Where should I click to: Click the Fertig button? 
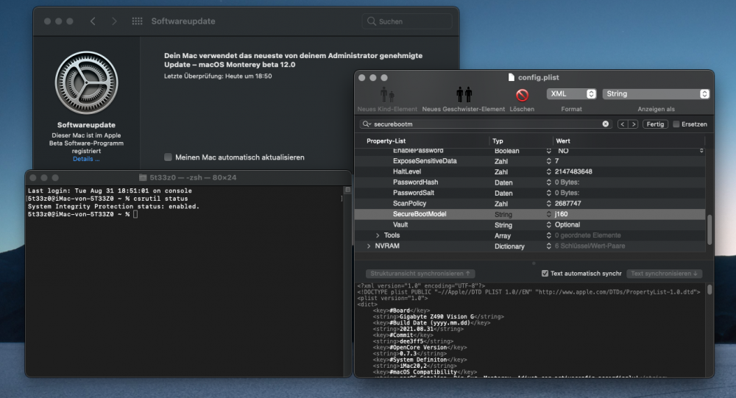[655, 124]
